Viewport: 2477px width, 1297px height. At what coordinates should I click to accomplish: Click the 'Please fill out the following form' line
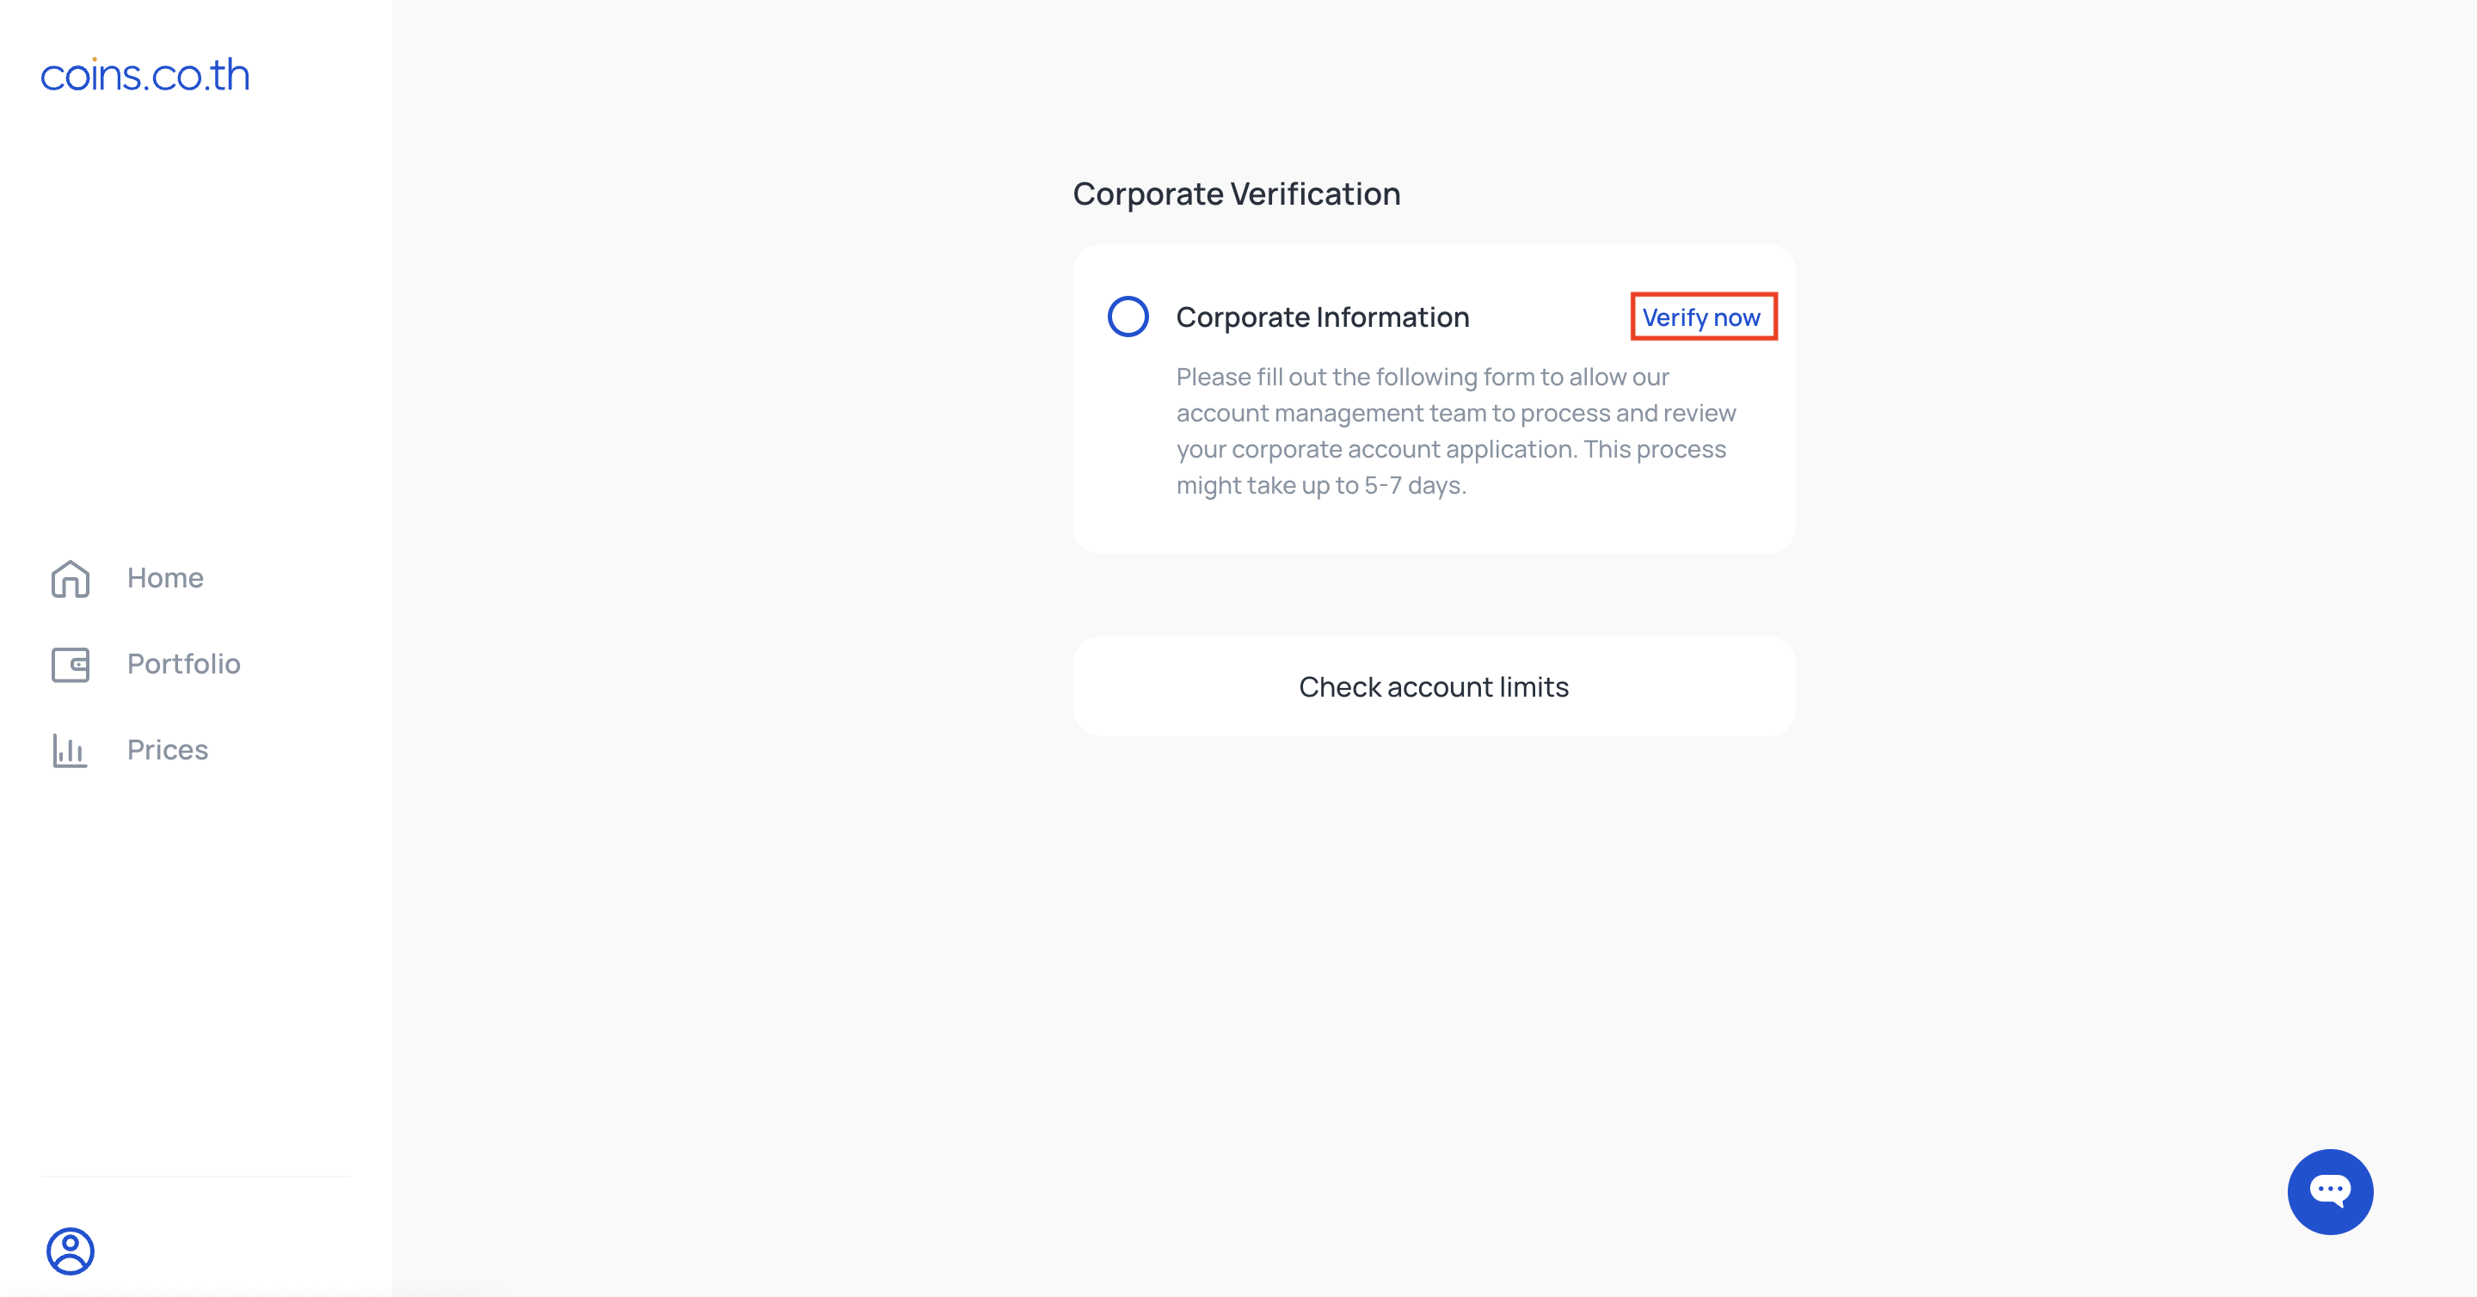(x=1423, y=377)
